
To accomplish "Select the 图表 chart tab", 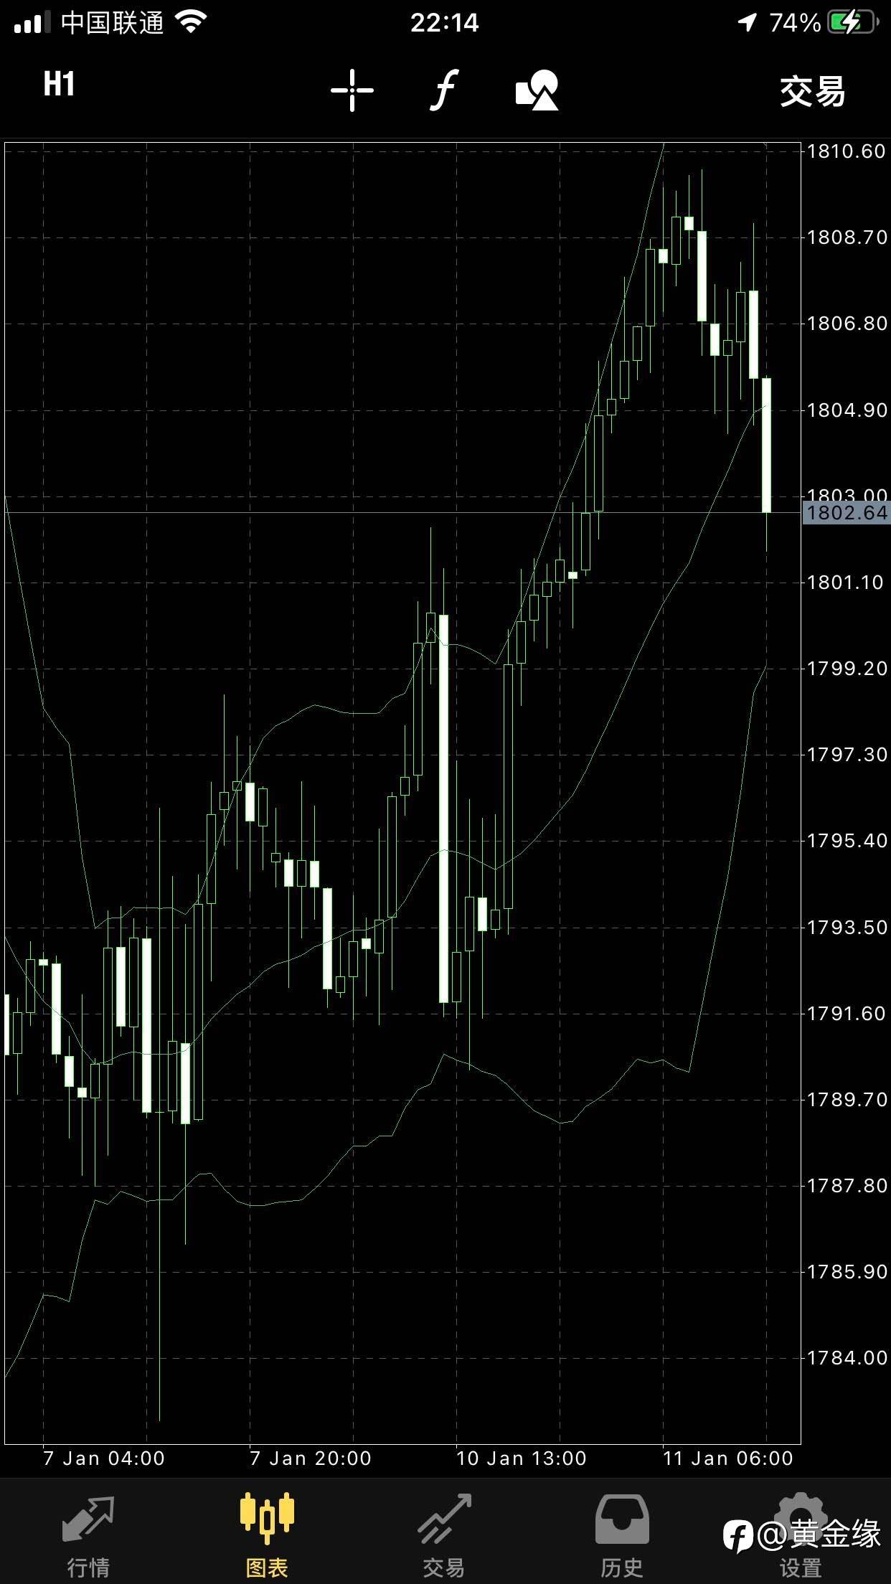I will pyautogui.click(x=267, y=1537).
